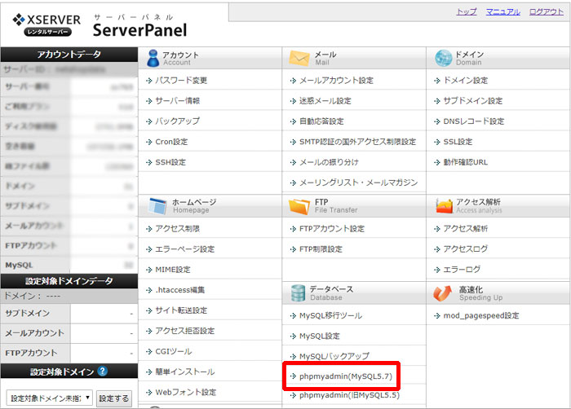This screenshot has height=409, width=571.
Task: Open バックアップ under Account
Action: pos(177,121)
